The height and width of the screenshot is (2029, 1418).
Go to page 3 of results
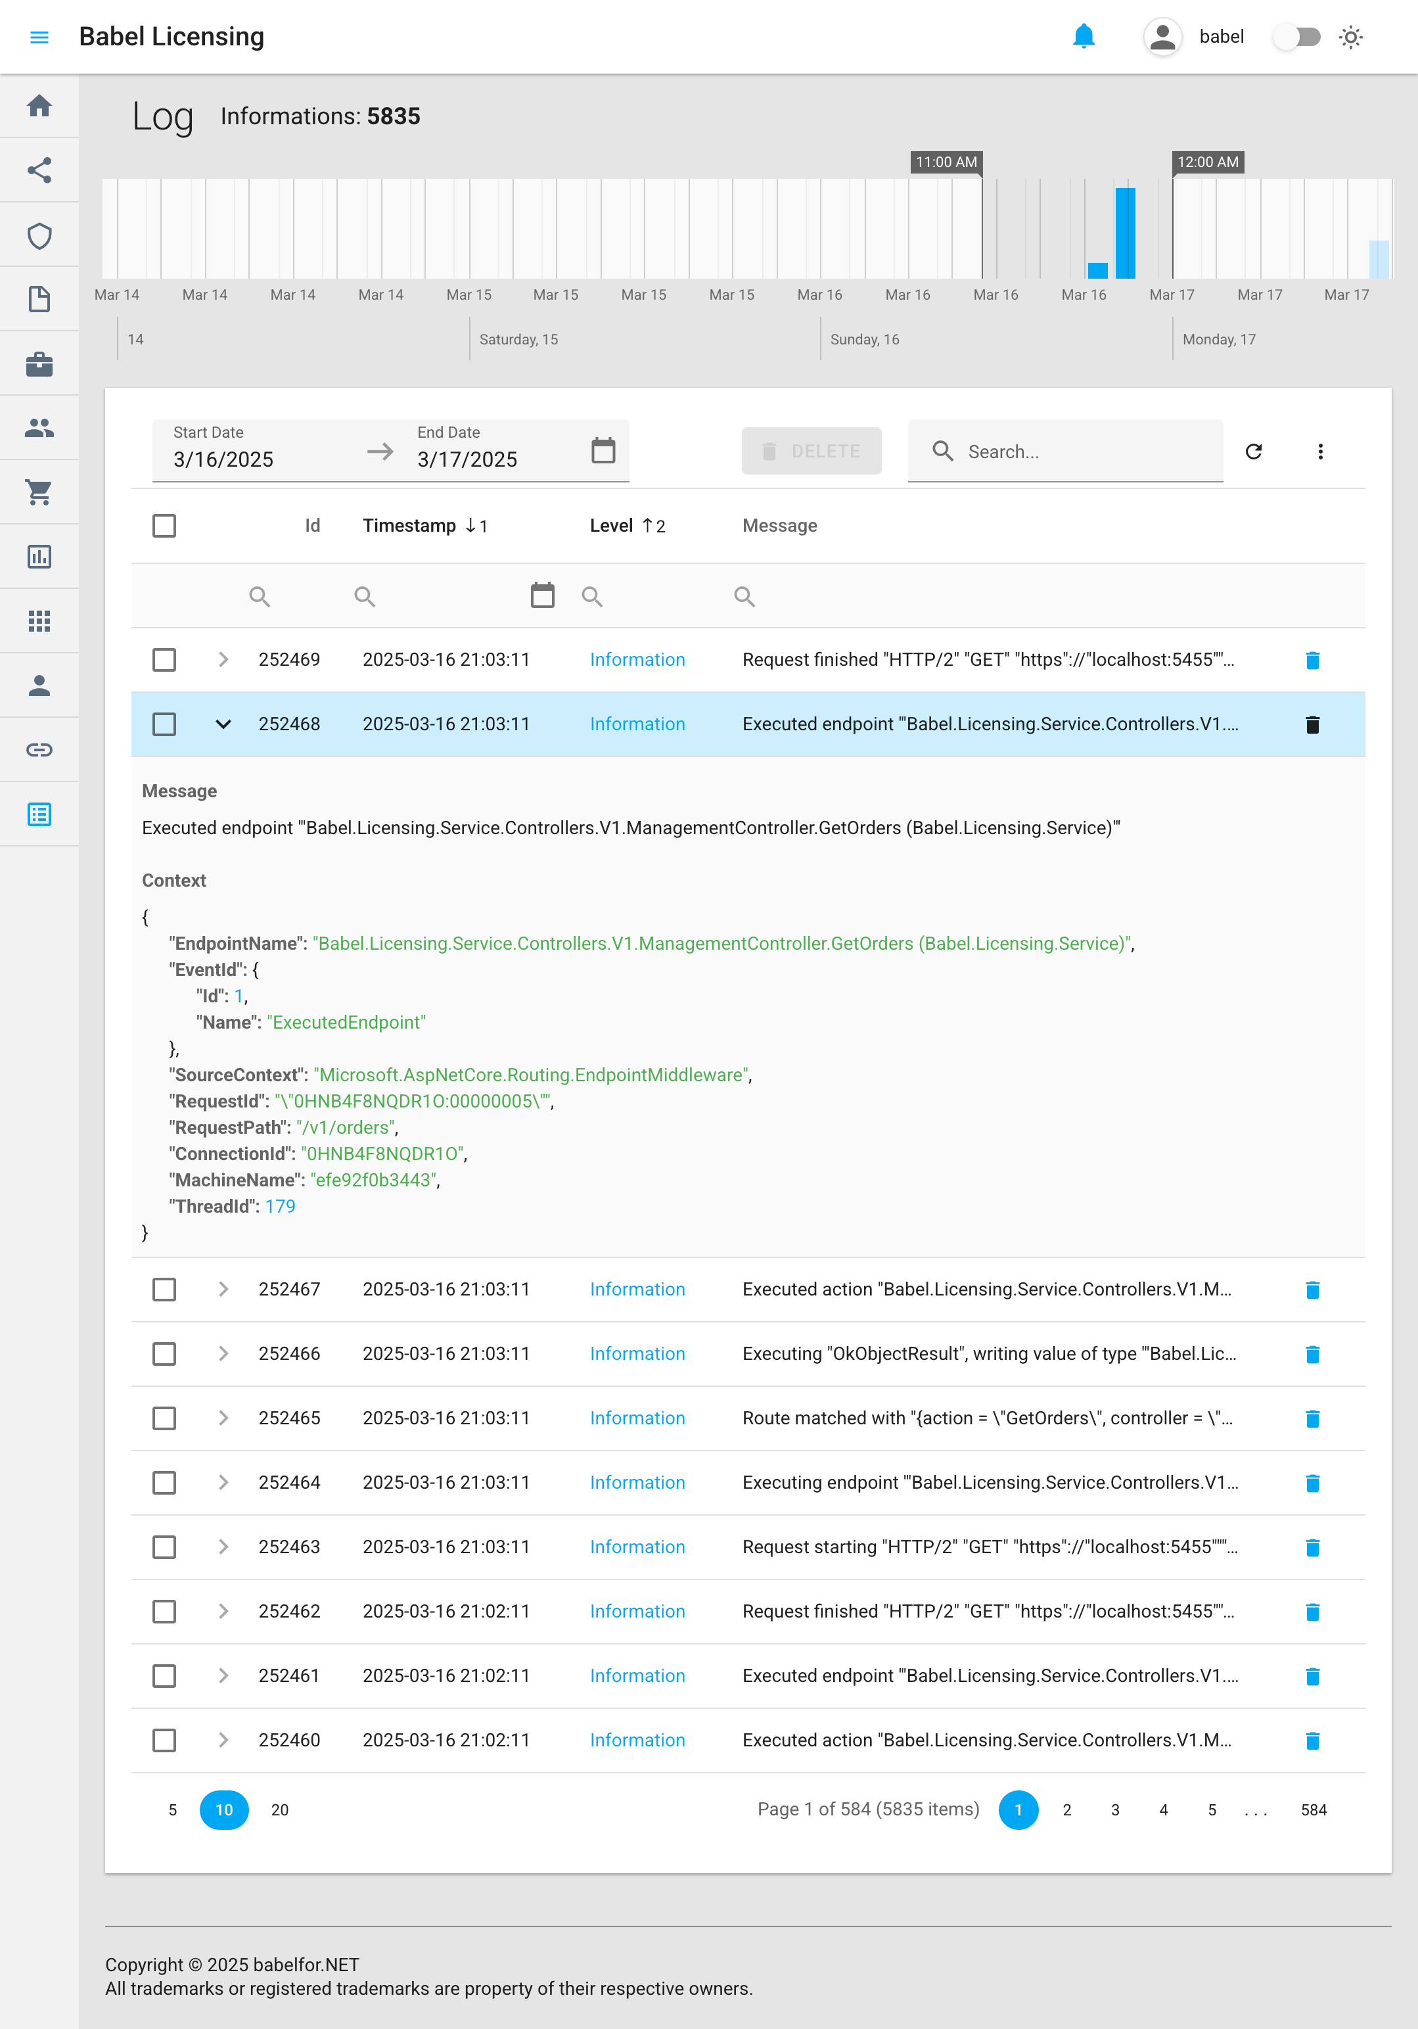[1115, 1810]
